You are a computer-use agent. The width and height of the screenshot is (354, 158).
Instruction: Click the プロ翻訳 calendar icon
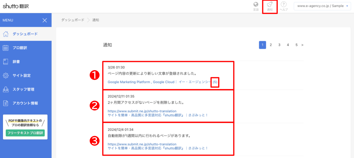point(6,48)
